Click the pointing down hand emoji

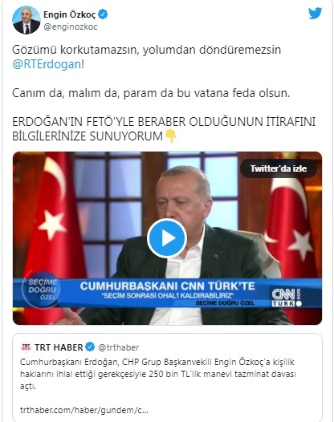(x=170, y=136)
